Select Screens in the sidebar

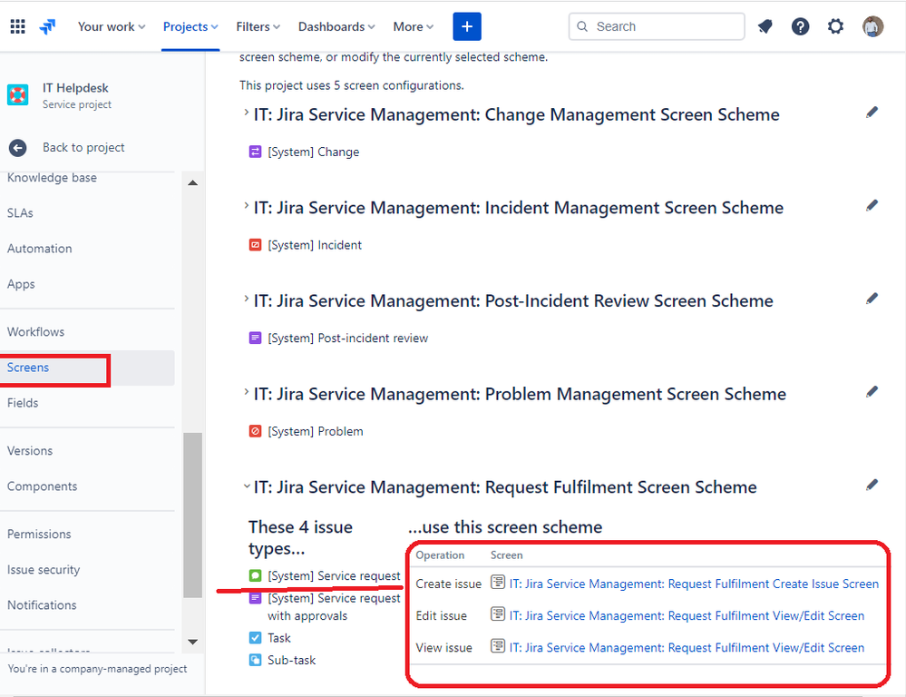(28, 368)
